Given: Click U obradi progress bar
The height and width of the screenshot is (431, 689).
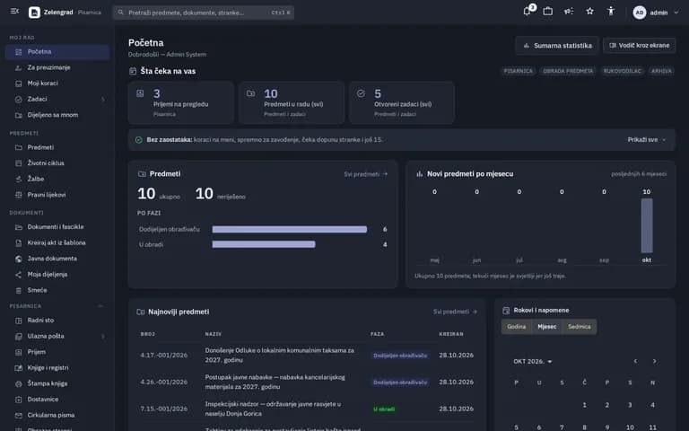Looking at the screenshot, I should pos(264,244).
